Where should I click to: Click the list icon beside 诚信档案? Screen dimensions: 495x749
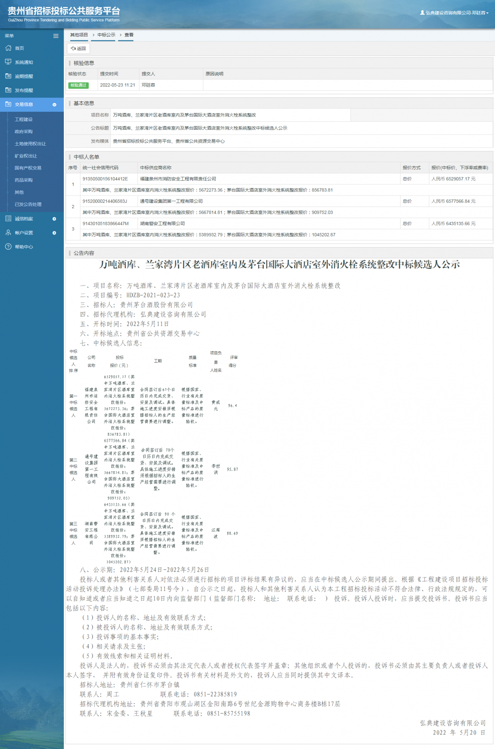tap(8, 218)
